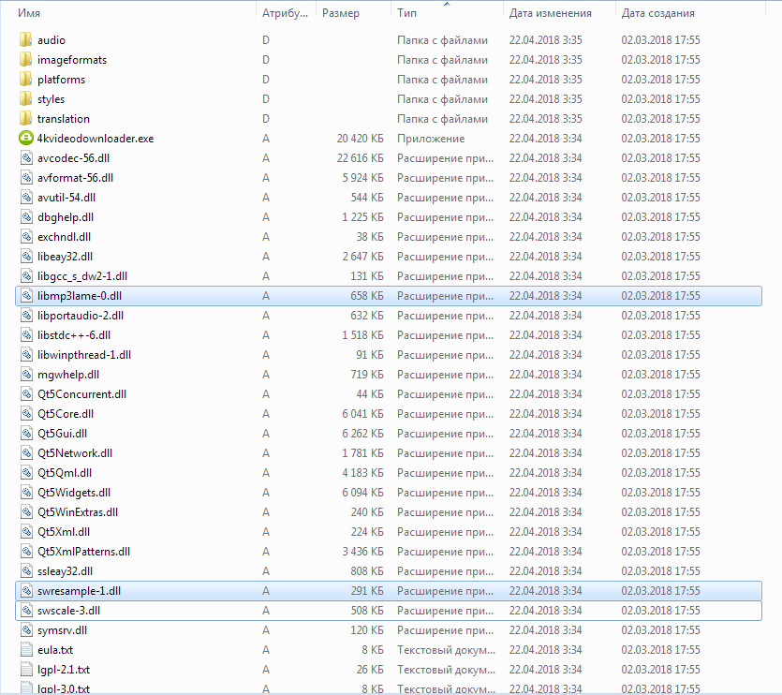Click the 1 225 КБ size value
This screenshot has width=782, height=695.
pos(363,217)
